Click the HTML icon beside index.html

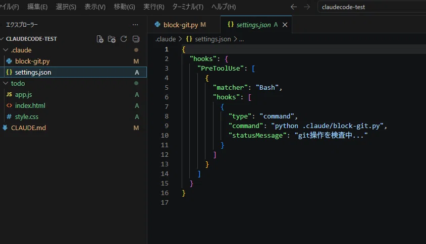(9, 105)
